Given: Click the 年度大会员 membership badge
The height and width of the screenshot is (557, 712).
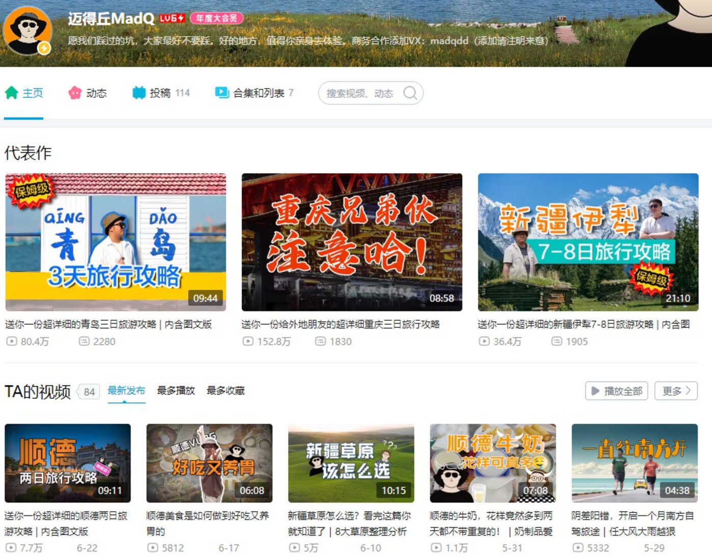Looking at the screenshot, I should pyautogui.click(x=217, y=18).
